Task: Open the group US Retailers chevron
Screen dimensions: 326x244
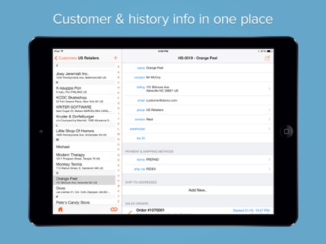Action: 269,110
